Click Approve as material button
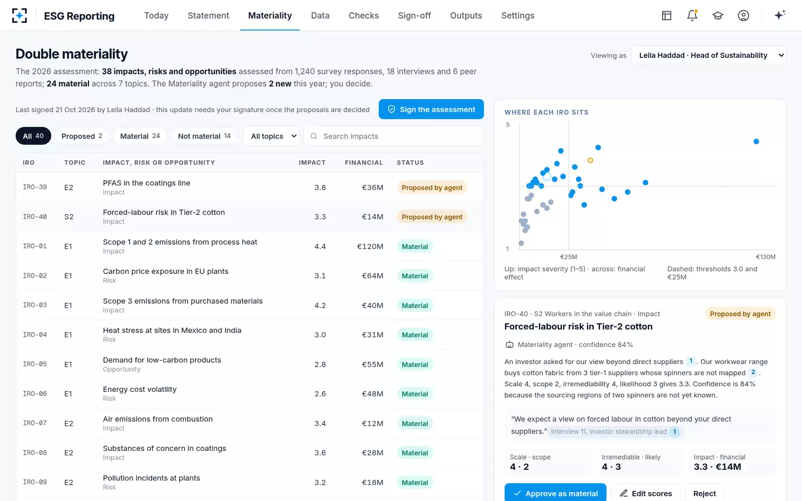The image size is (802, 501). pyautogui.click(x=555, y=493)
